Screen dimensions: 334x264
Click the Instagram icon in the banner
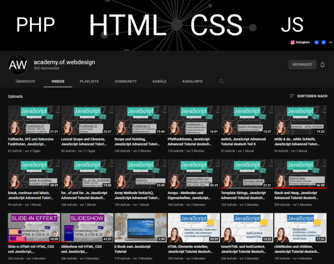click(293, 42)
